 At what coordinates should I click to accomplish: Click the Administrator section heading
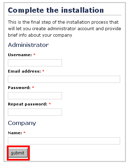coord(28,45)
